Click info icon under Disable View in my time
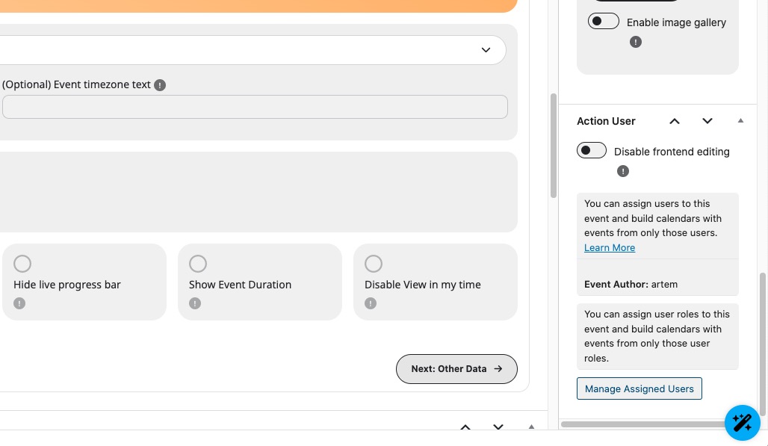The width and height of the screenshot is (768, 446). (x=371, y=303)
